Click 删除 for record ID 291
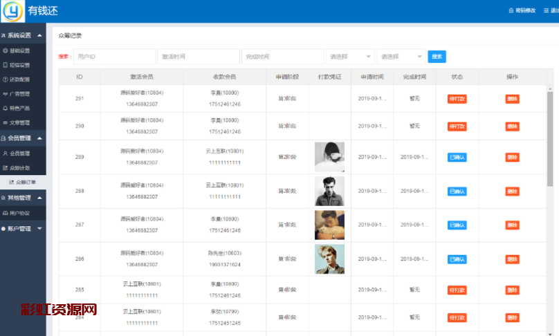 coord(511,99)
